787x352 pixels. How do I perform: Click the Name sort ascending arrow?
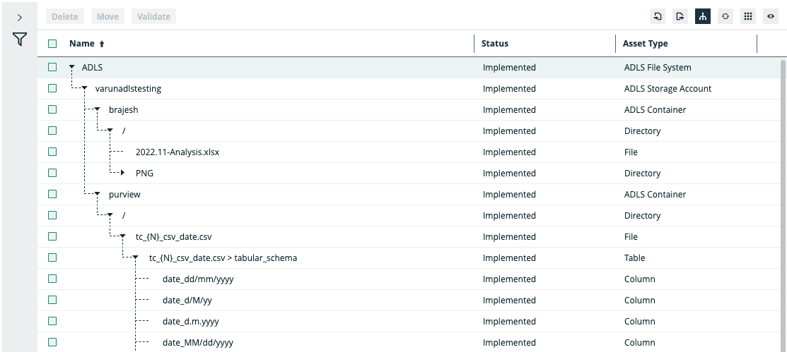[x=102, y=44]
